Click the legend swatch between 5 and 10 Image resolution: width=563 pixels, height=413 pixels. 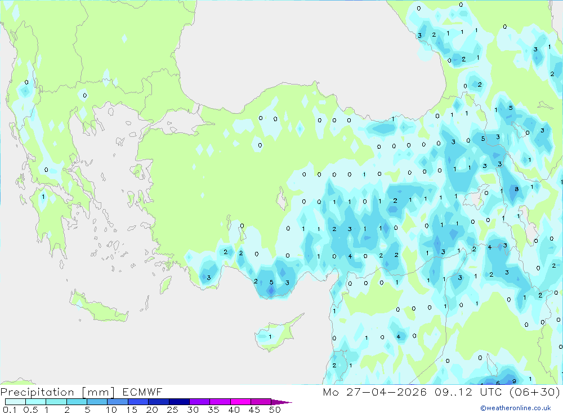tap(97, 402)
